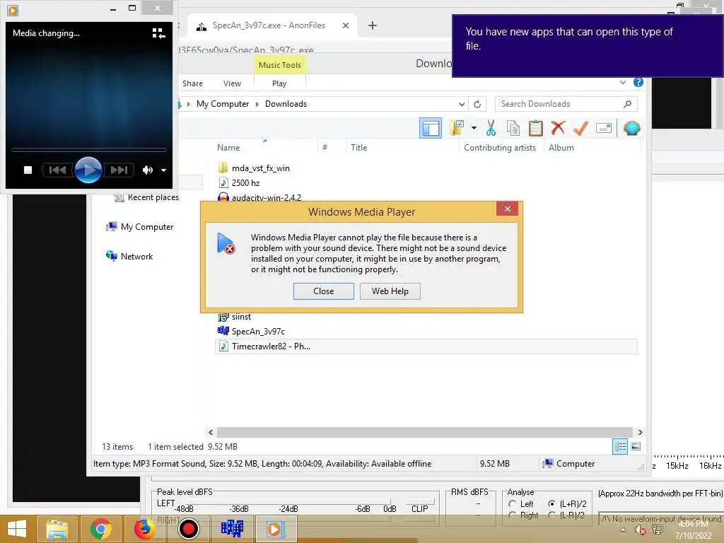Sort by Album column header
The image size is (724, 543).
coord(561,148)
